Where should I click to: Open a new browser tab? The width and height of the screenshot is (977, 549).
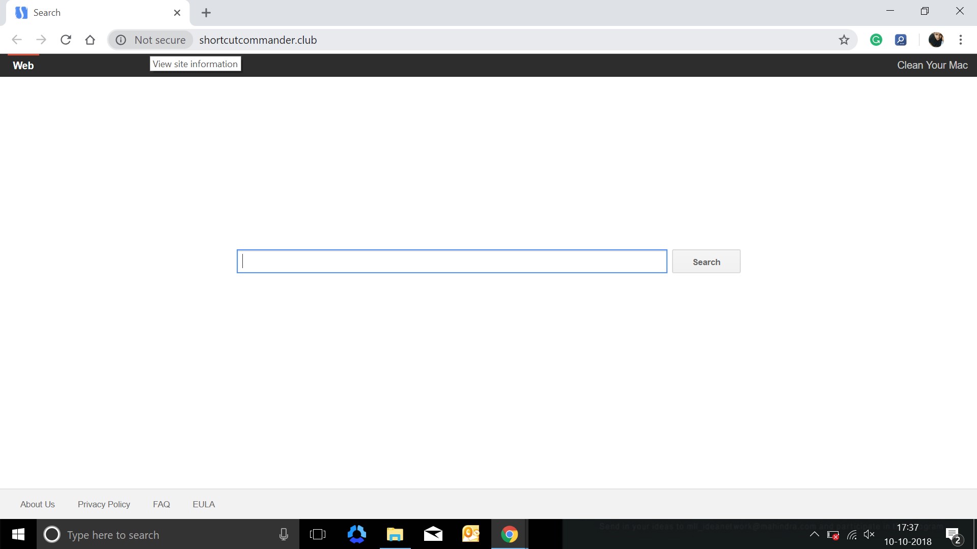click(x=206, y=13)
